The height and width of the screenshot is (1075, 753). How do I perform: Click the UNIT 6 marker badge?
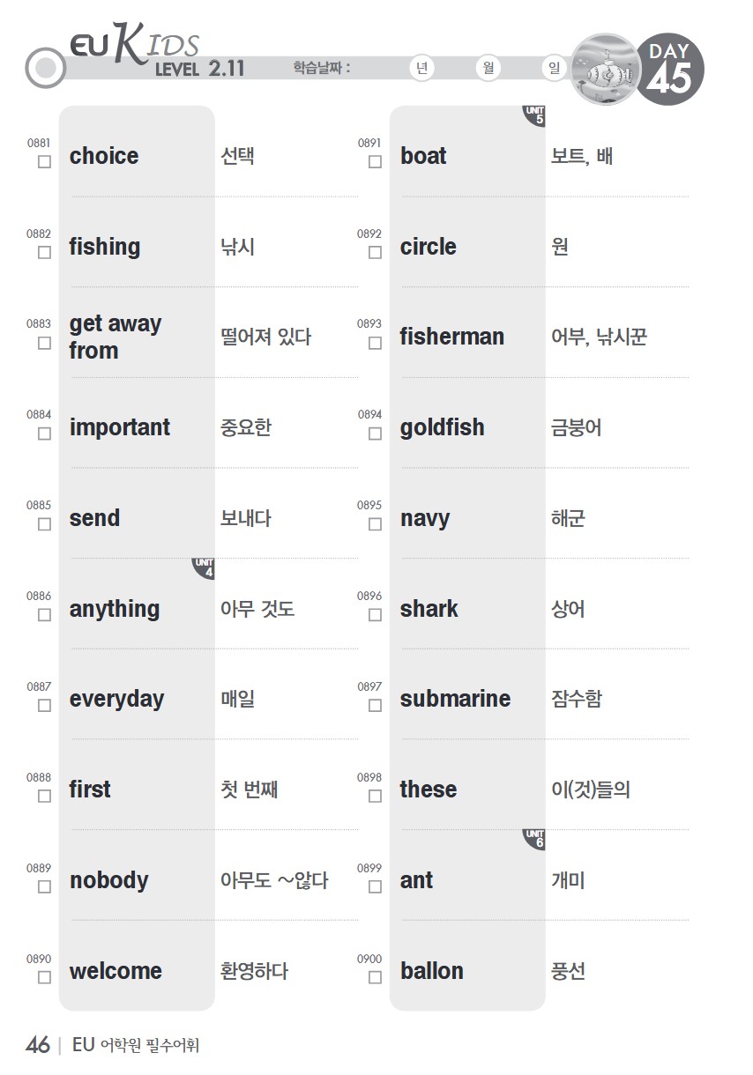pyautogui.click(x=534, y=841)
